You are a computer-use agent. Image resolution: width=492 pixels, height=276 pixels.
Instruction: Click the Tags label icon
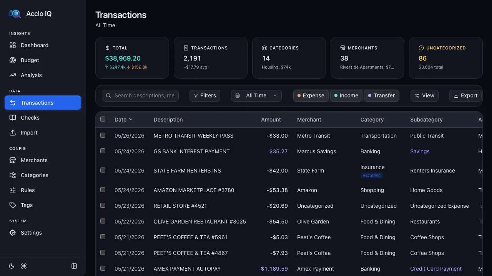point(13,205)
